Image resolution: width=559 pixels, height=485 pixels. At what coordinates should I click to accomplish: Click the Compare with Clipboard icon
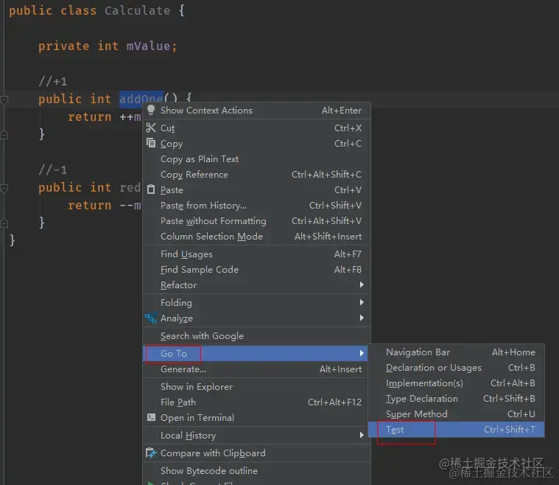[x=151, y=453]
